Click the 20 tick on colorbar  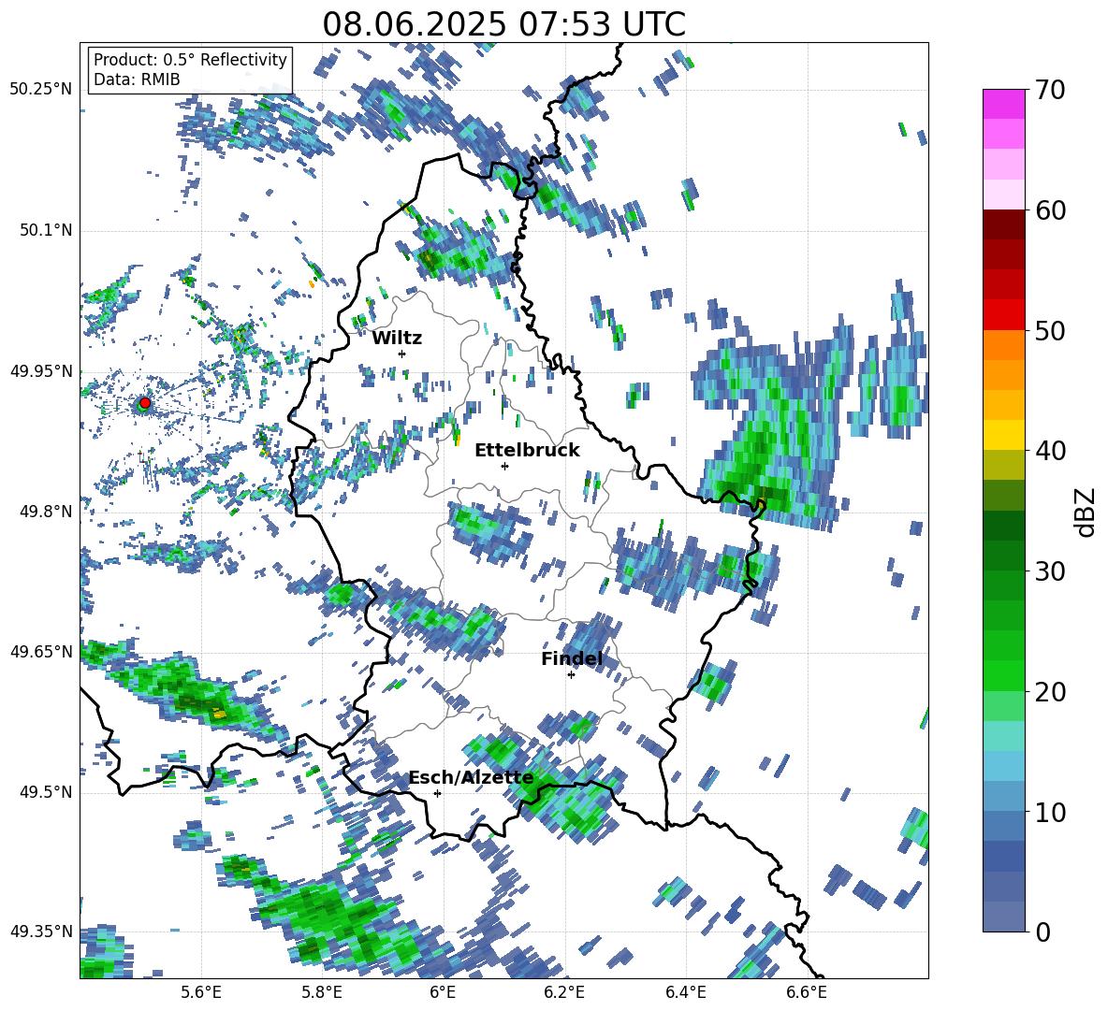coord(1050,691)
